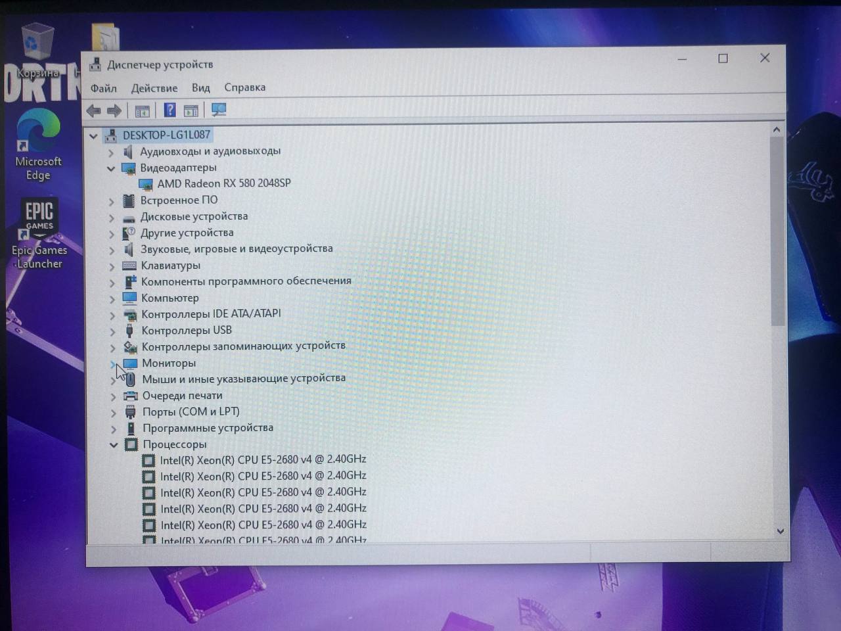Click the show/hide console tree toolbar icon

[142, 110]
